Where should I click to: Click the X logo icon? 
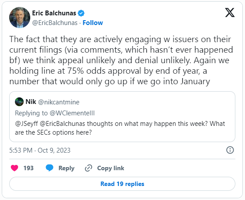pos(230,13)
